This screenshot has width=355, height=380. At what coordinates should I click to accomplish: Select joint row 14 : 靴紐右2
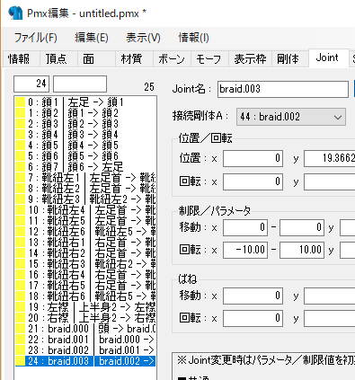tap(85, 253)
